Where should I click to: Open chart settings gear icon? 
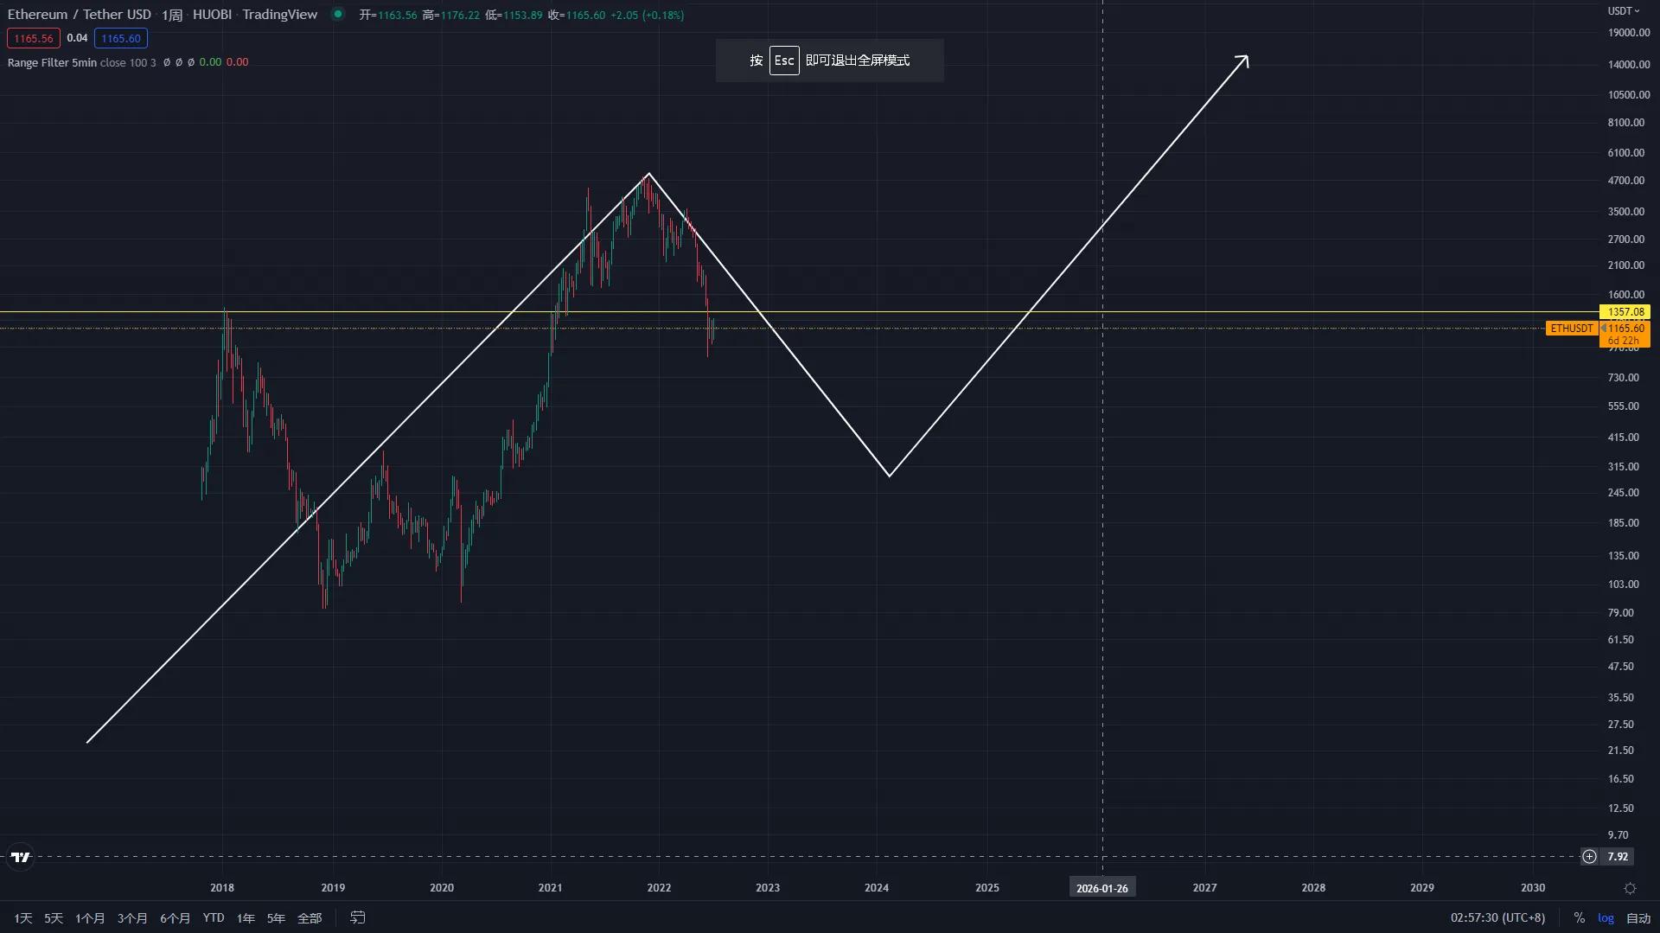tap(1630, 888)
